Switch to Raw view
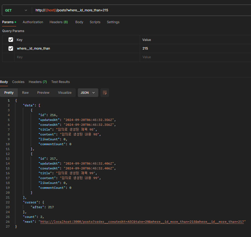The height and width of the screenshot is (237, 251). (25, 93)
